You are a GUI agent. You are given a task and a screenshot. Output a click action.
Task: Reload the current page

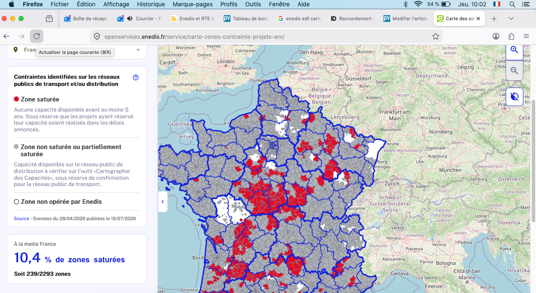click(37, 36)
